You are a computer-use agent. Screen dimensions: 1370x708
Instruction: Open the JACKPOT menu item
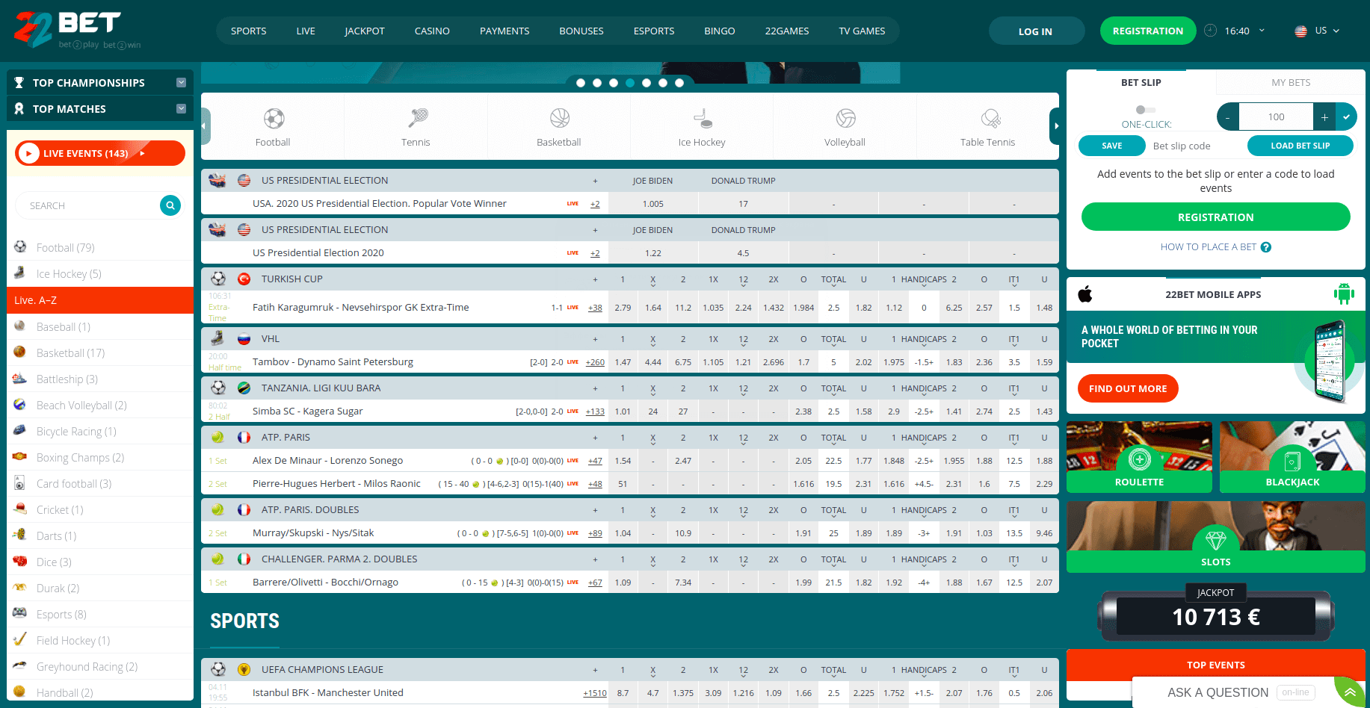click(365, 31)
